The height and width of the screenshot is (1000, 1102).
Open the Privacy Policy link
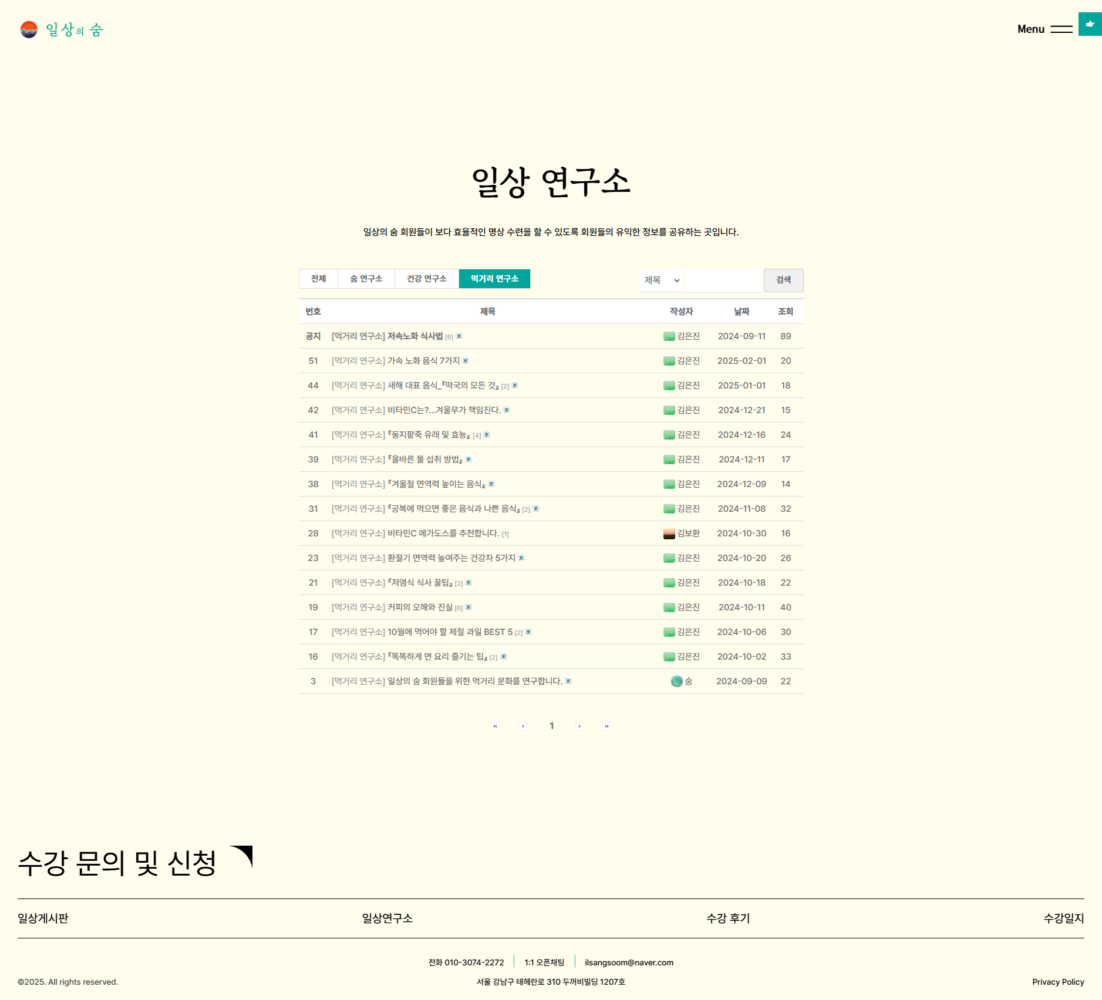1058,982
